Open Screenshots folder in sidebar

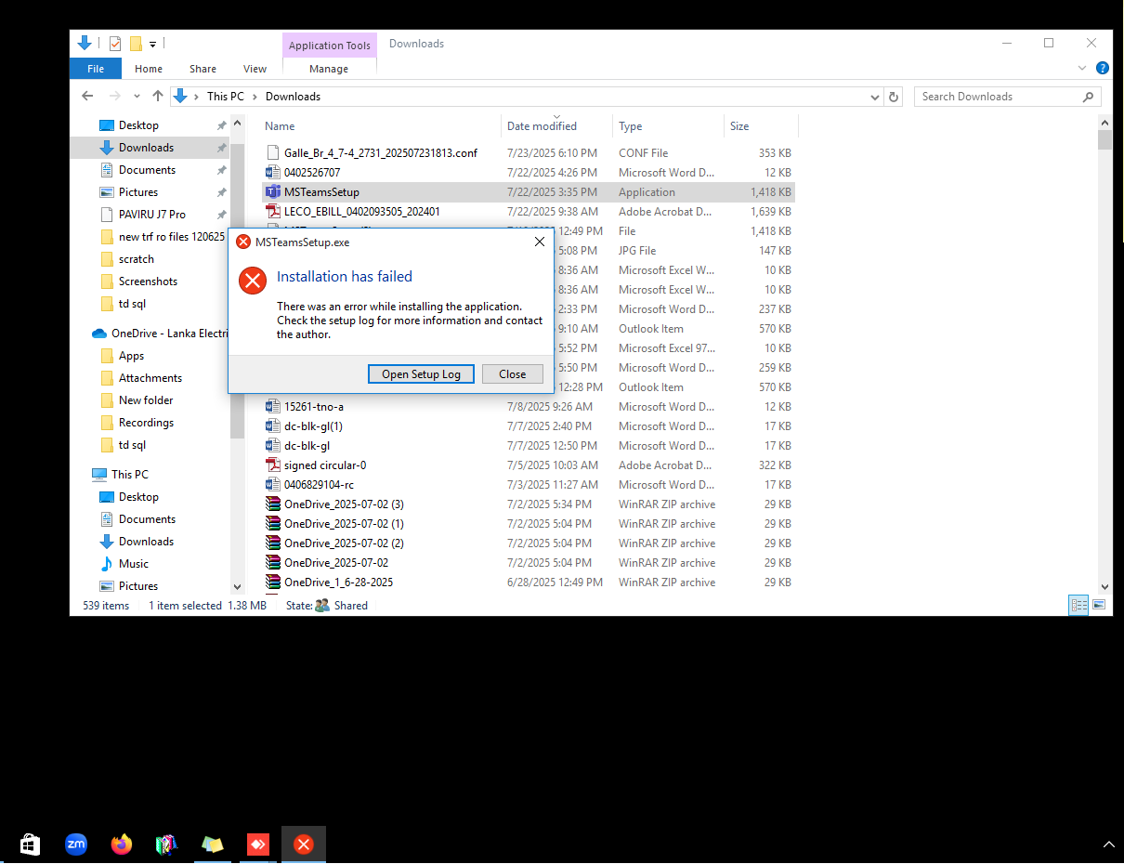pyautogui.click(x=148, y=281)
